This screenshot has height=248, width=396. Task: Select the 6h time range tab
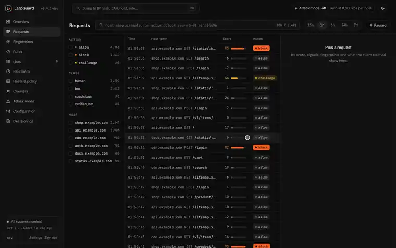pos(332,25)
